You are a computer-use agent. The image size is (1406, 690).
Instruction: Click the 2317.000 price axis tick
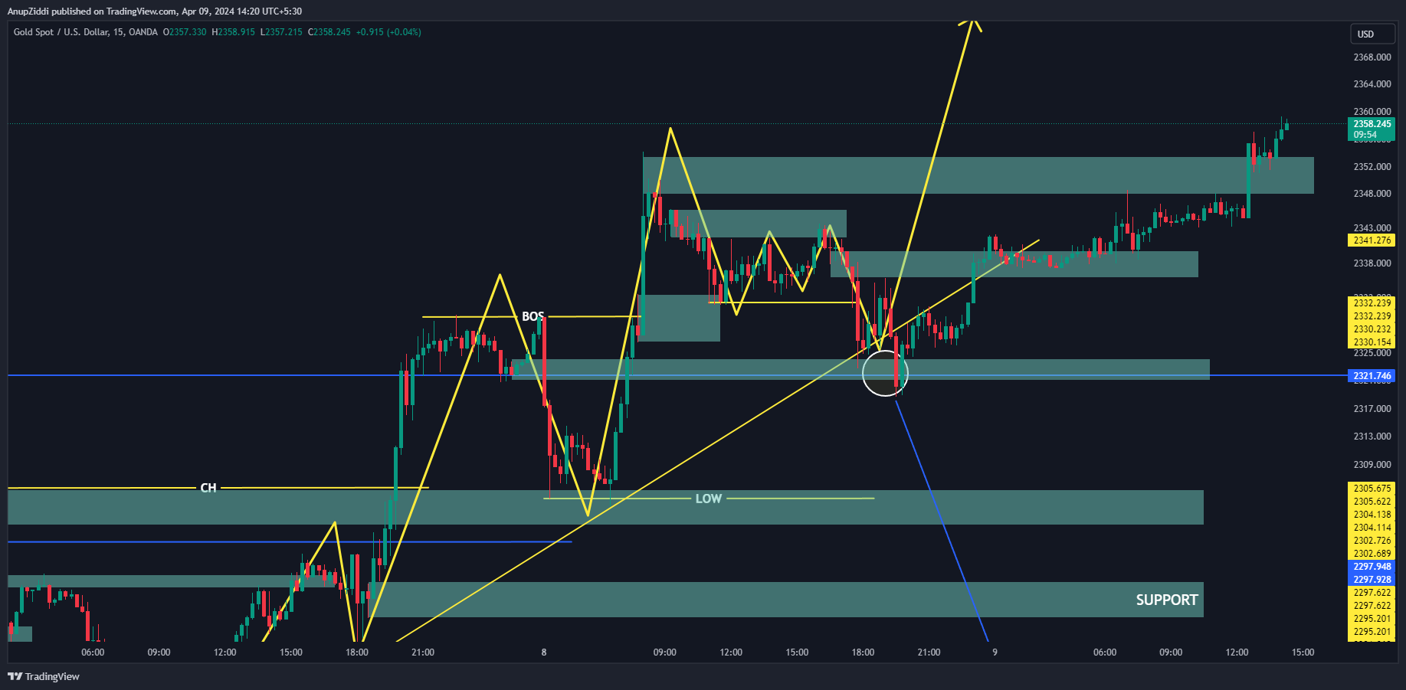click(1372, 409)
